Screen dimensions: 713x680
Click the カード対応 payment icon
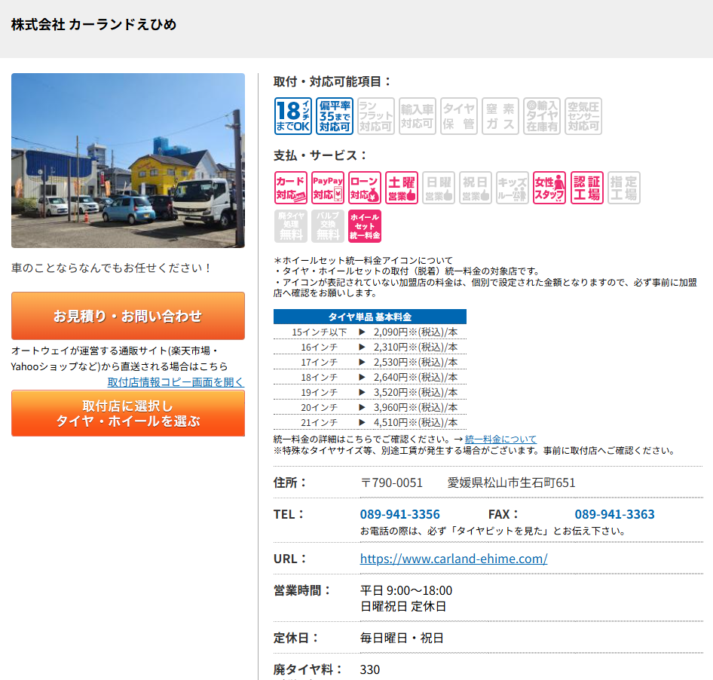[291, 188]
